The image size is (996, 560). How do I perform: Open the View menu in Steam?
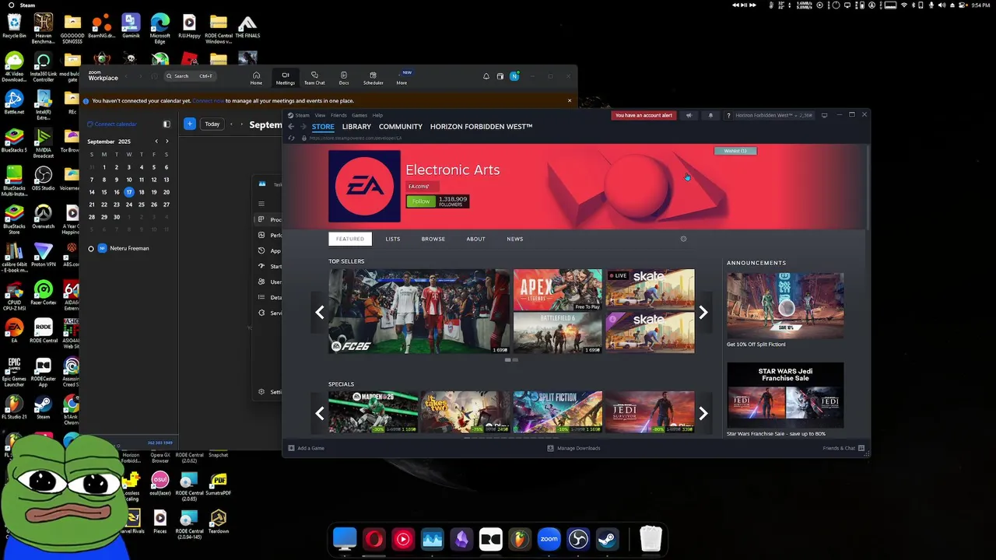(320, 115)
